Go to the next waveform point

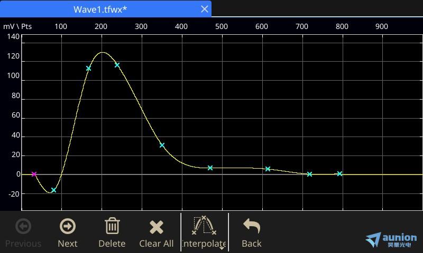click(68, 233)
